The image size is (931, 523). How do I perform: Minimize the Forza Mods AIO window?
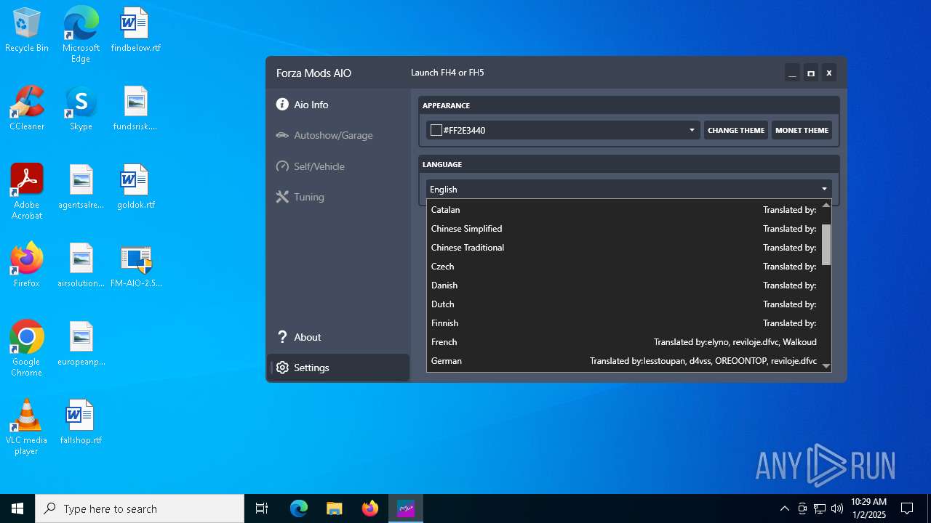click(793, 73)
